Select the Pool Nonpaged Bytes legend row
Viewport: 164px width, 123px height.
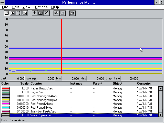click(x=80, y=100)
